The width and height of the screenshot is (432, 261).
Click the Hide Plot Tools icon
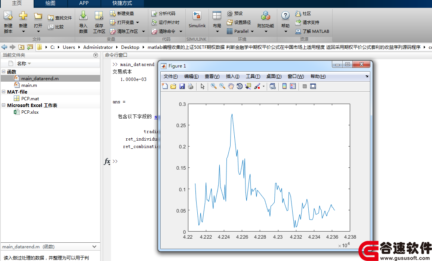click(305, 87)
